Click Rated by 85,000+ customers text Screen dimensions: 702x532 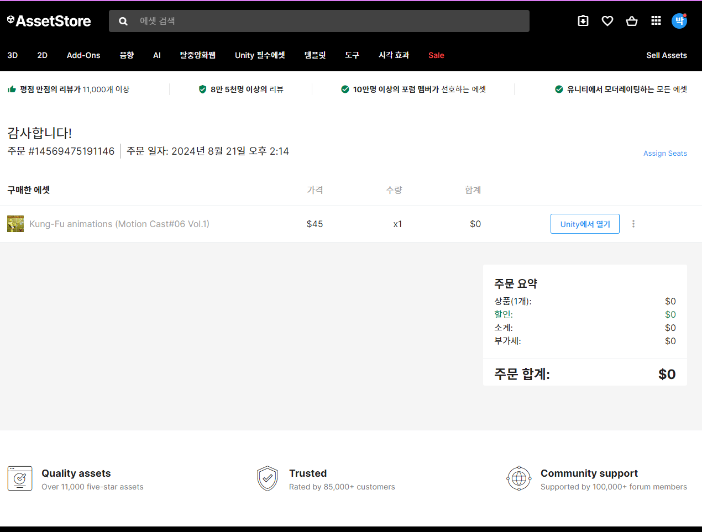point(342,487)
